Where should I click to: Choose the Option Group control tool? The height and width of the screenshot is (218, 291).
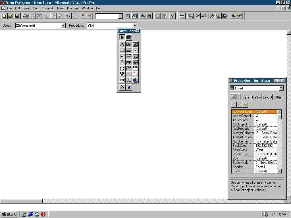coord(135,51)
